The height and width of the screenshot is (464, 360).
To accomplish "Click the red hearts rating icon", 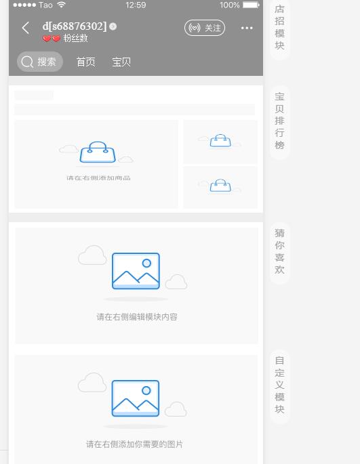I will 52,39.
